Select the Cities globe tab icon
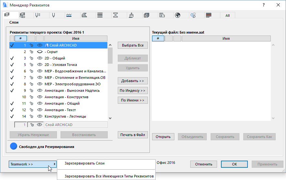This screenshot has width=286, height=180. pyautogui.click(x=178, y=15)
